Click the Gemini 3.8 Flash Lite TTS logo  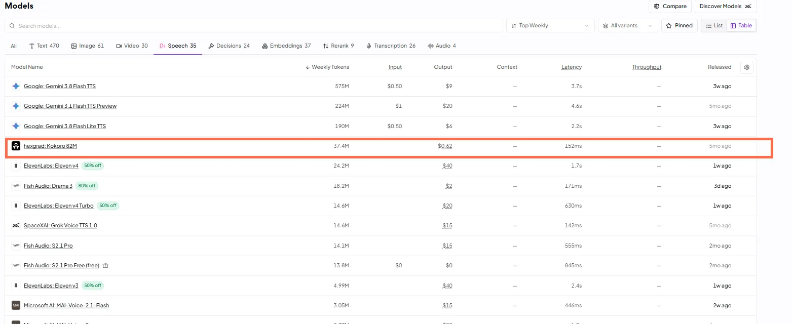tap(16, 126)
